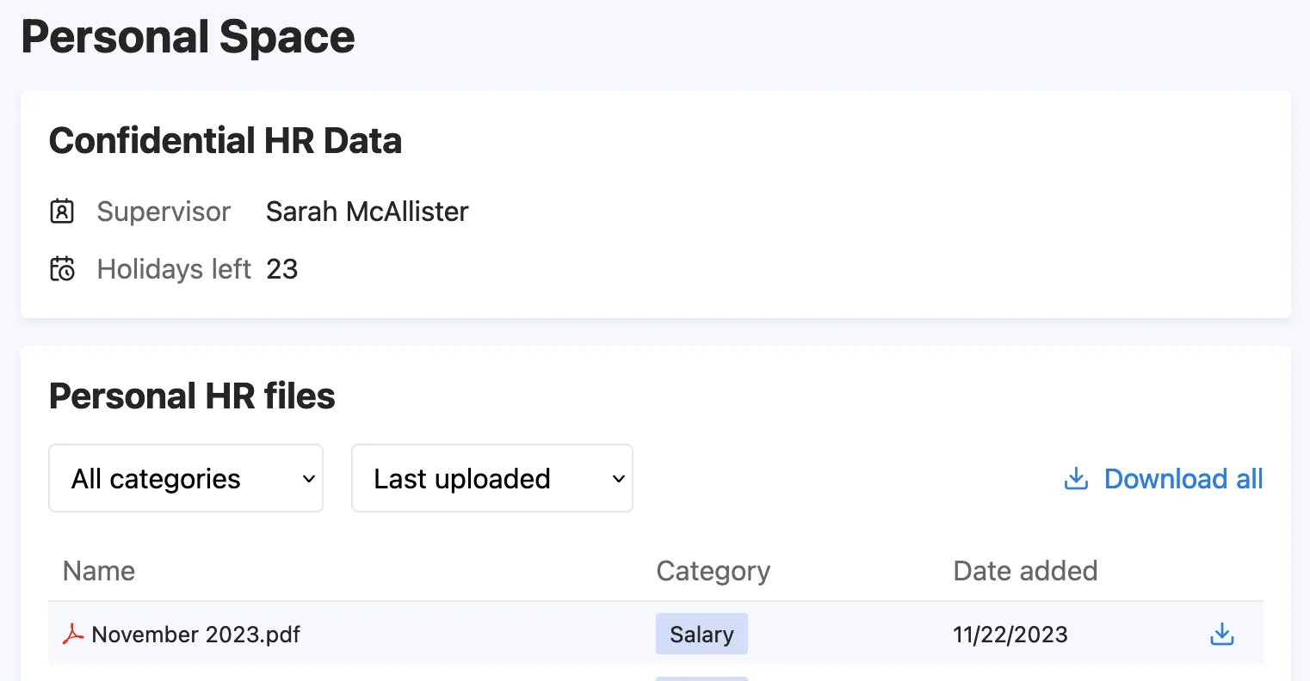Click the Supervisor badge icon
Image resolution: width=1310 pixels, height=681 pixels.
(x=62, y=212)
